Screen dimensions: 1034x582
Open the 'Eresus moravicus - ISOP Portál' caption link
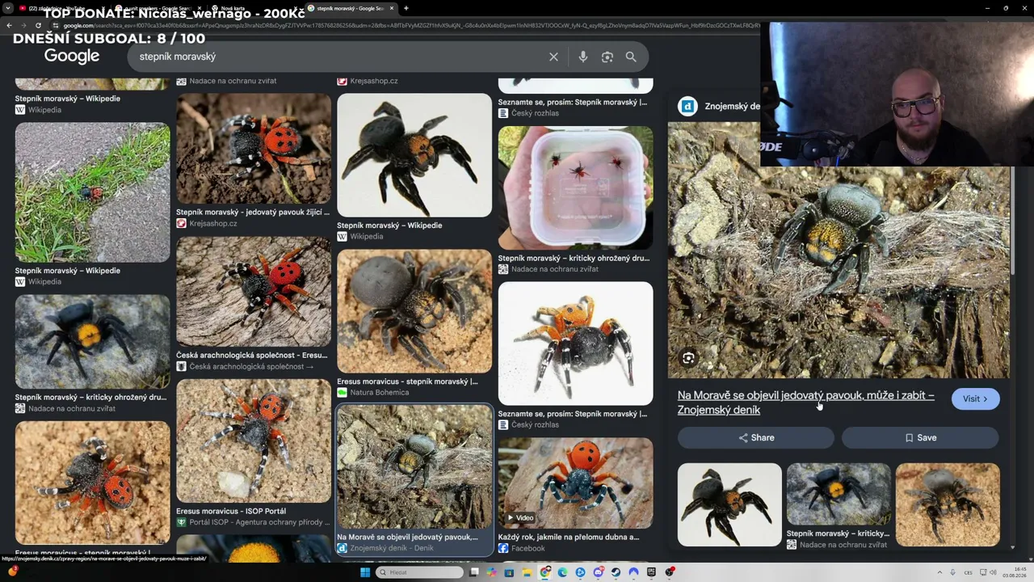[231, 511]
